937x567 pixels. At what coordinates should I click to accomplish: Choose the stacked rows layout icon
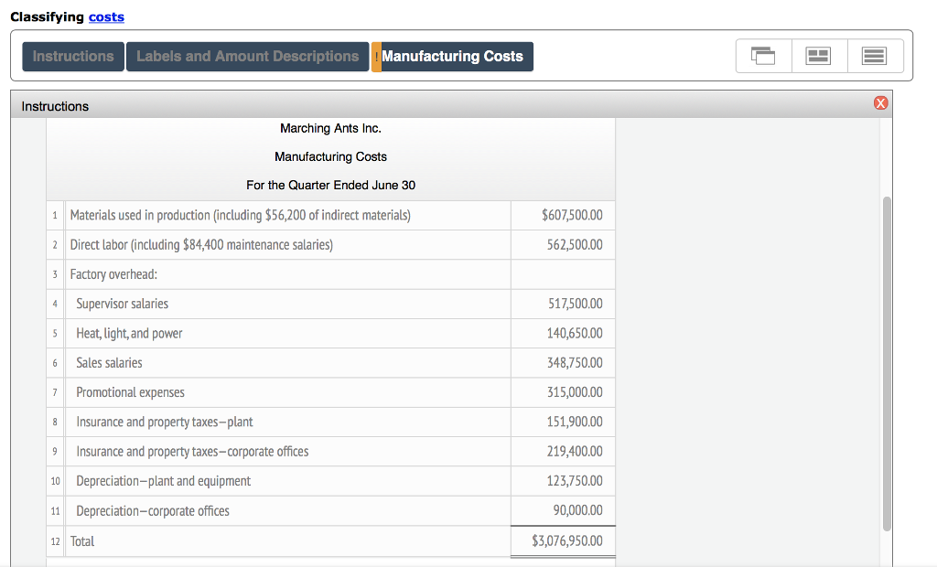[x=875, y=57]
